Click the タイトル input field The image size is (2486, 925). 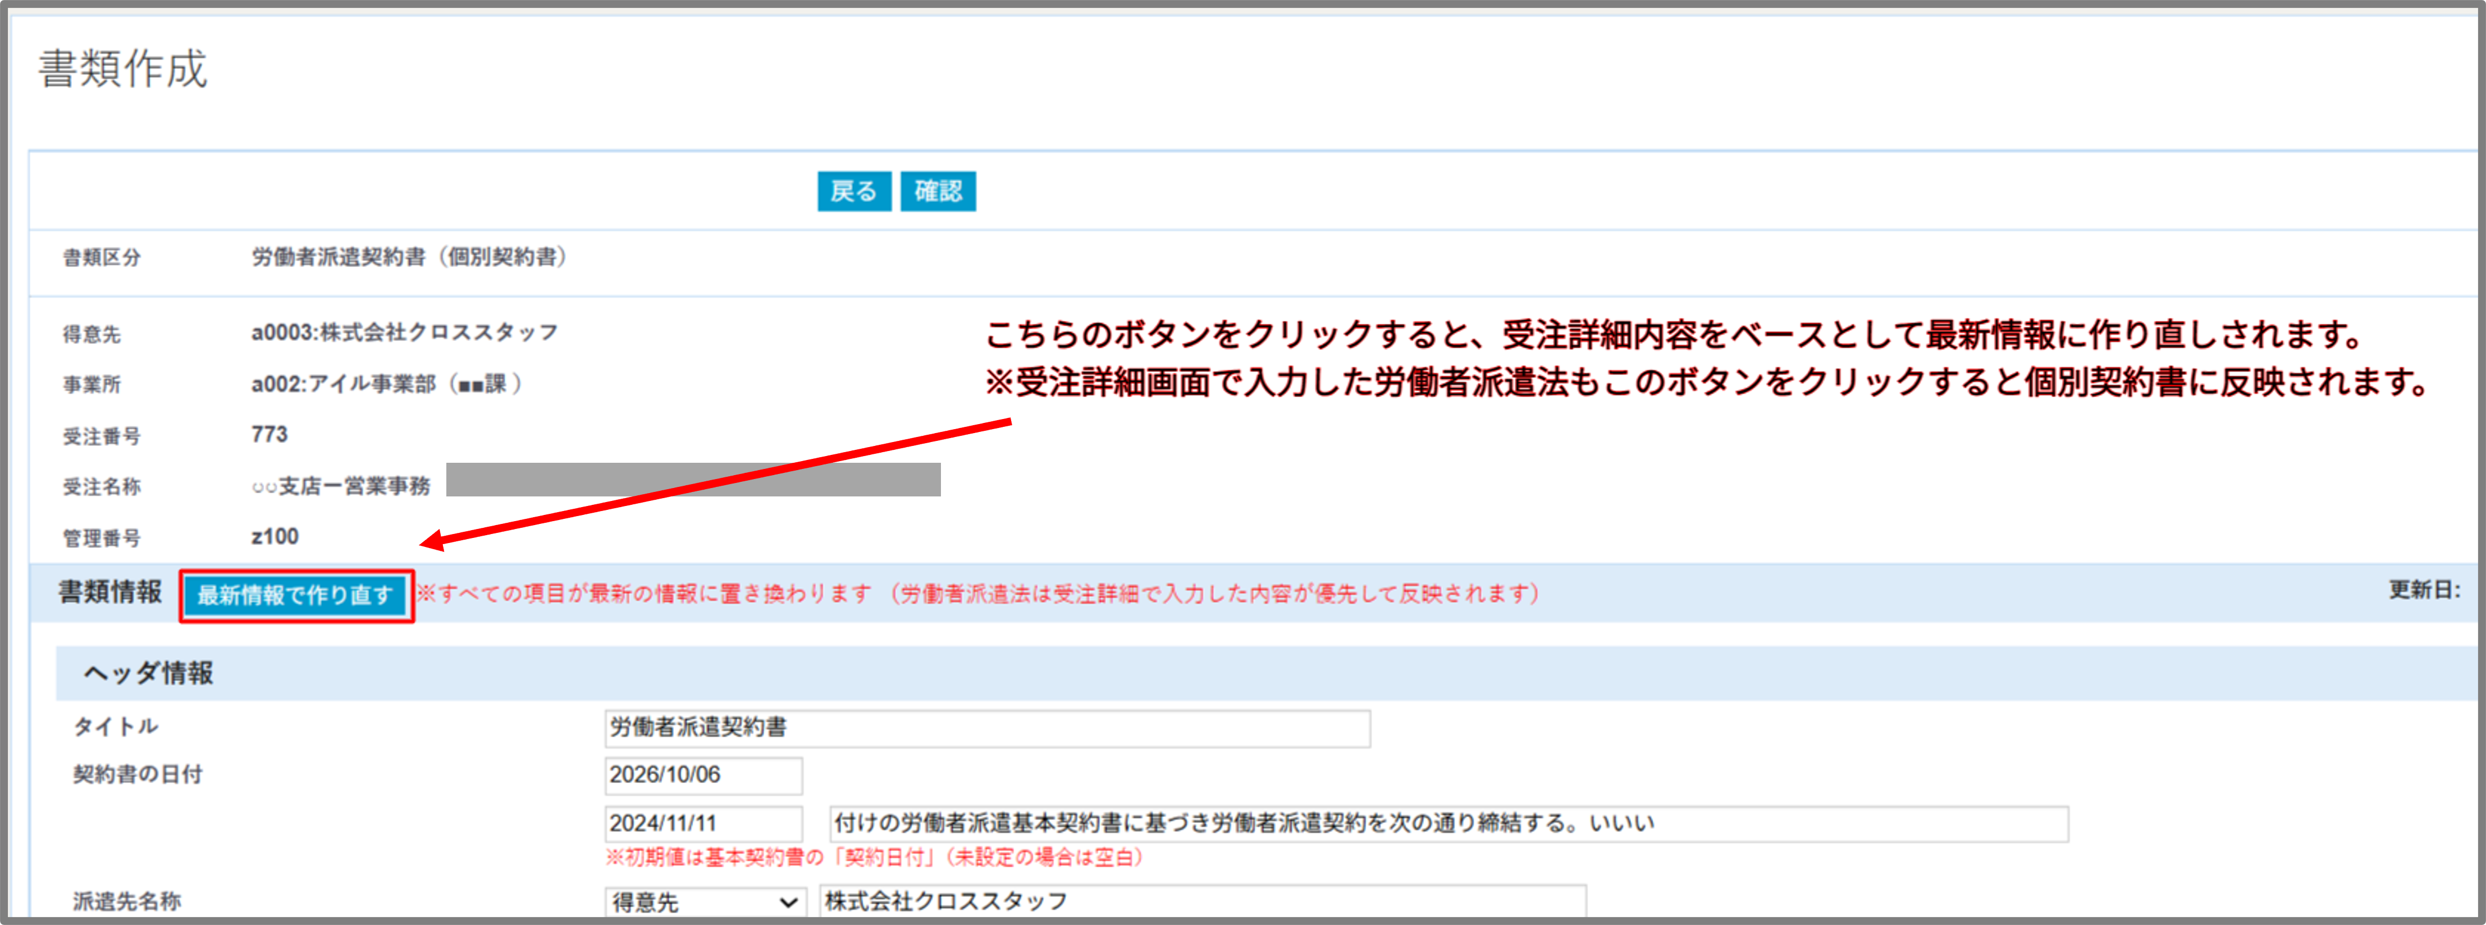(x=987, y=728)
